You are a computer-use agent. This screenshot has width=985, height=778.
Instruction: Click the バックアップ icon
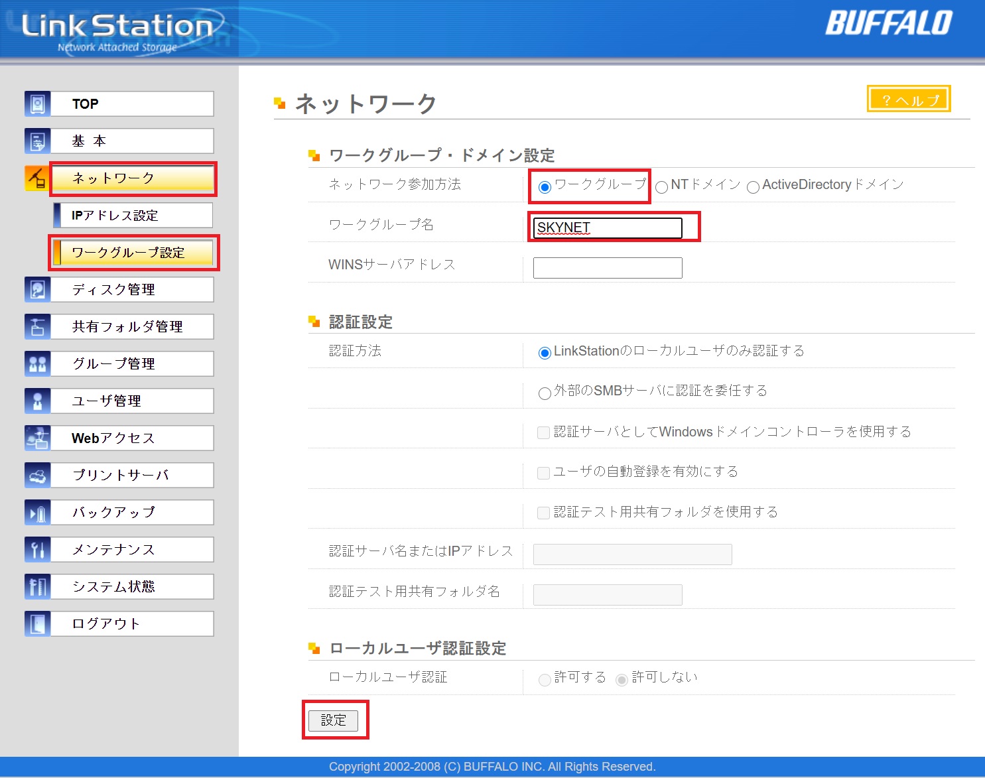(37, 512)
